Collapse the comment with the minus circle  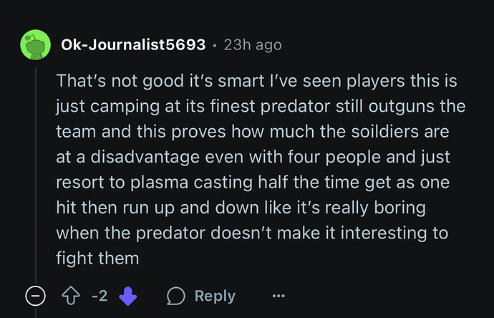coord(36,296)
